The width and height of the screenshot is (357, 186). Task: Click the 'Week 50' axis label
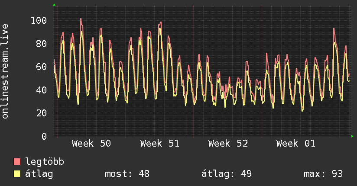(91, 144)
